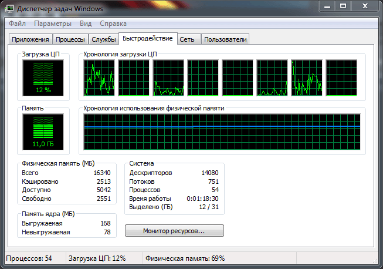Viewport: 383px width, 269px height.
Task: Switch to the Пользователи tab
Action: click(x=225, y=39)
